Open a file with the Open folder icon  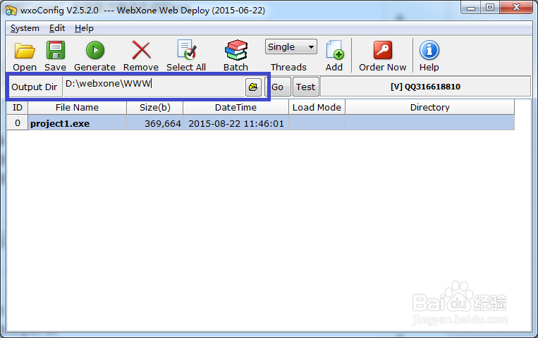point(25,51)
